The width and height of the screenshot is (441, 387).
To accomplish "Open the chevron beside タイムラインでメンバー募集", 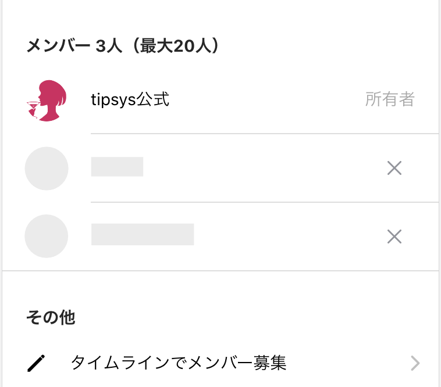I will [415, 363].
